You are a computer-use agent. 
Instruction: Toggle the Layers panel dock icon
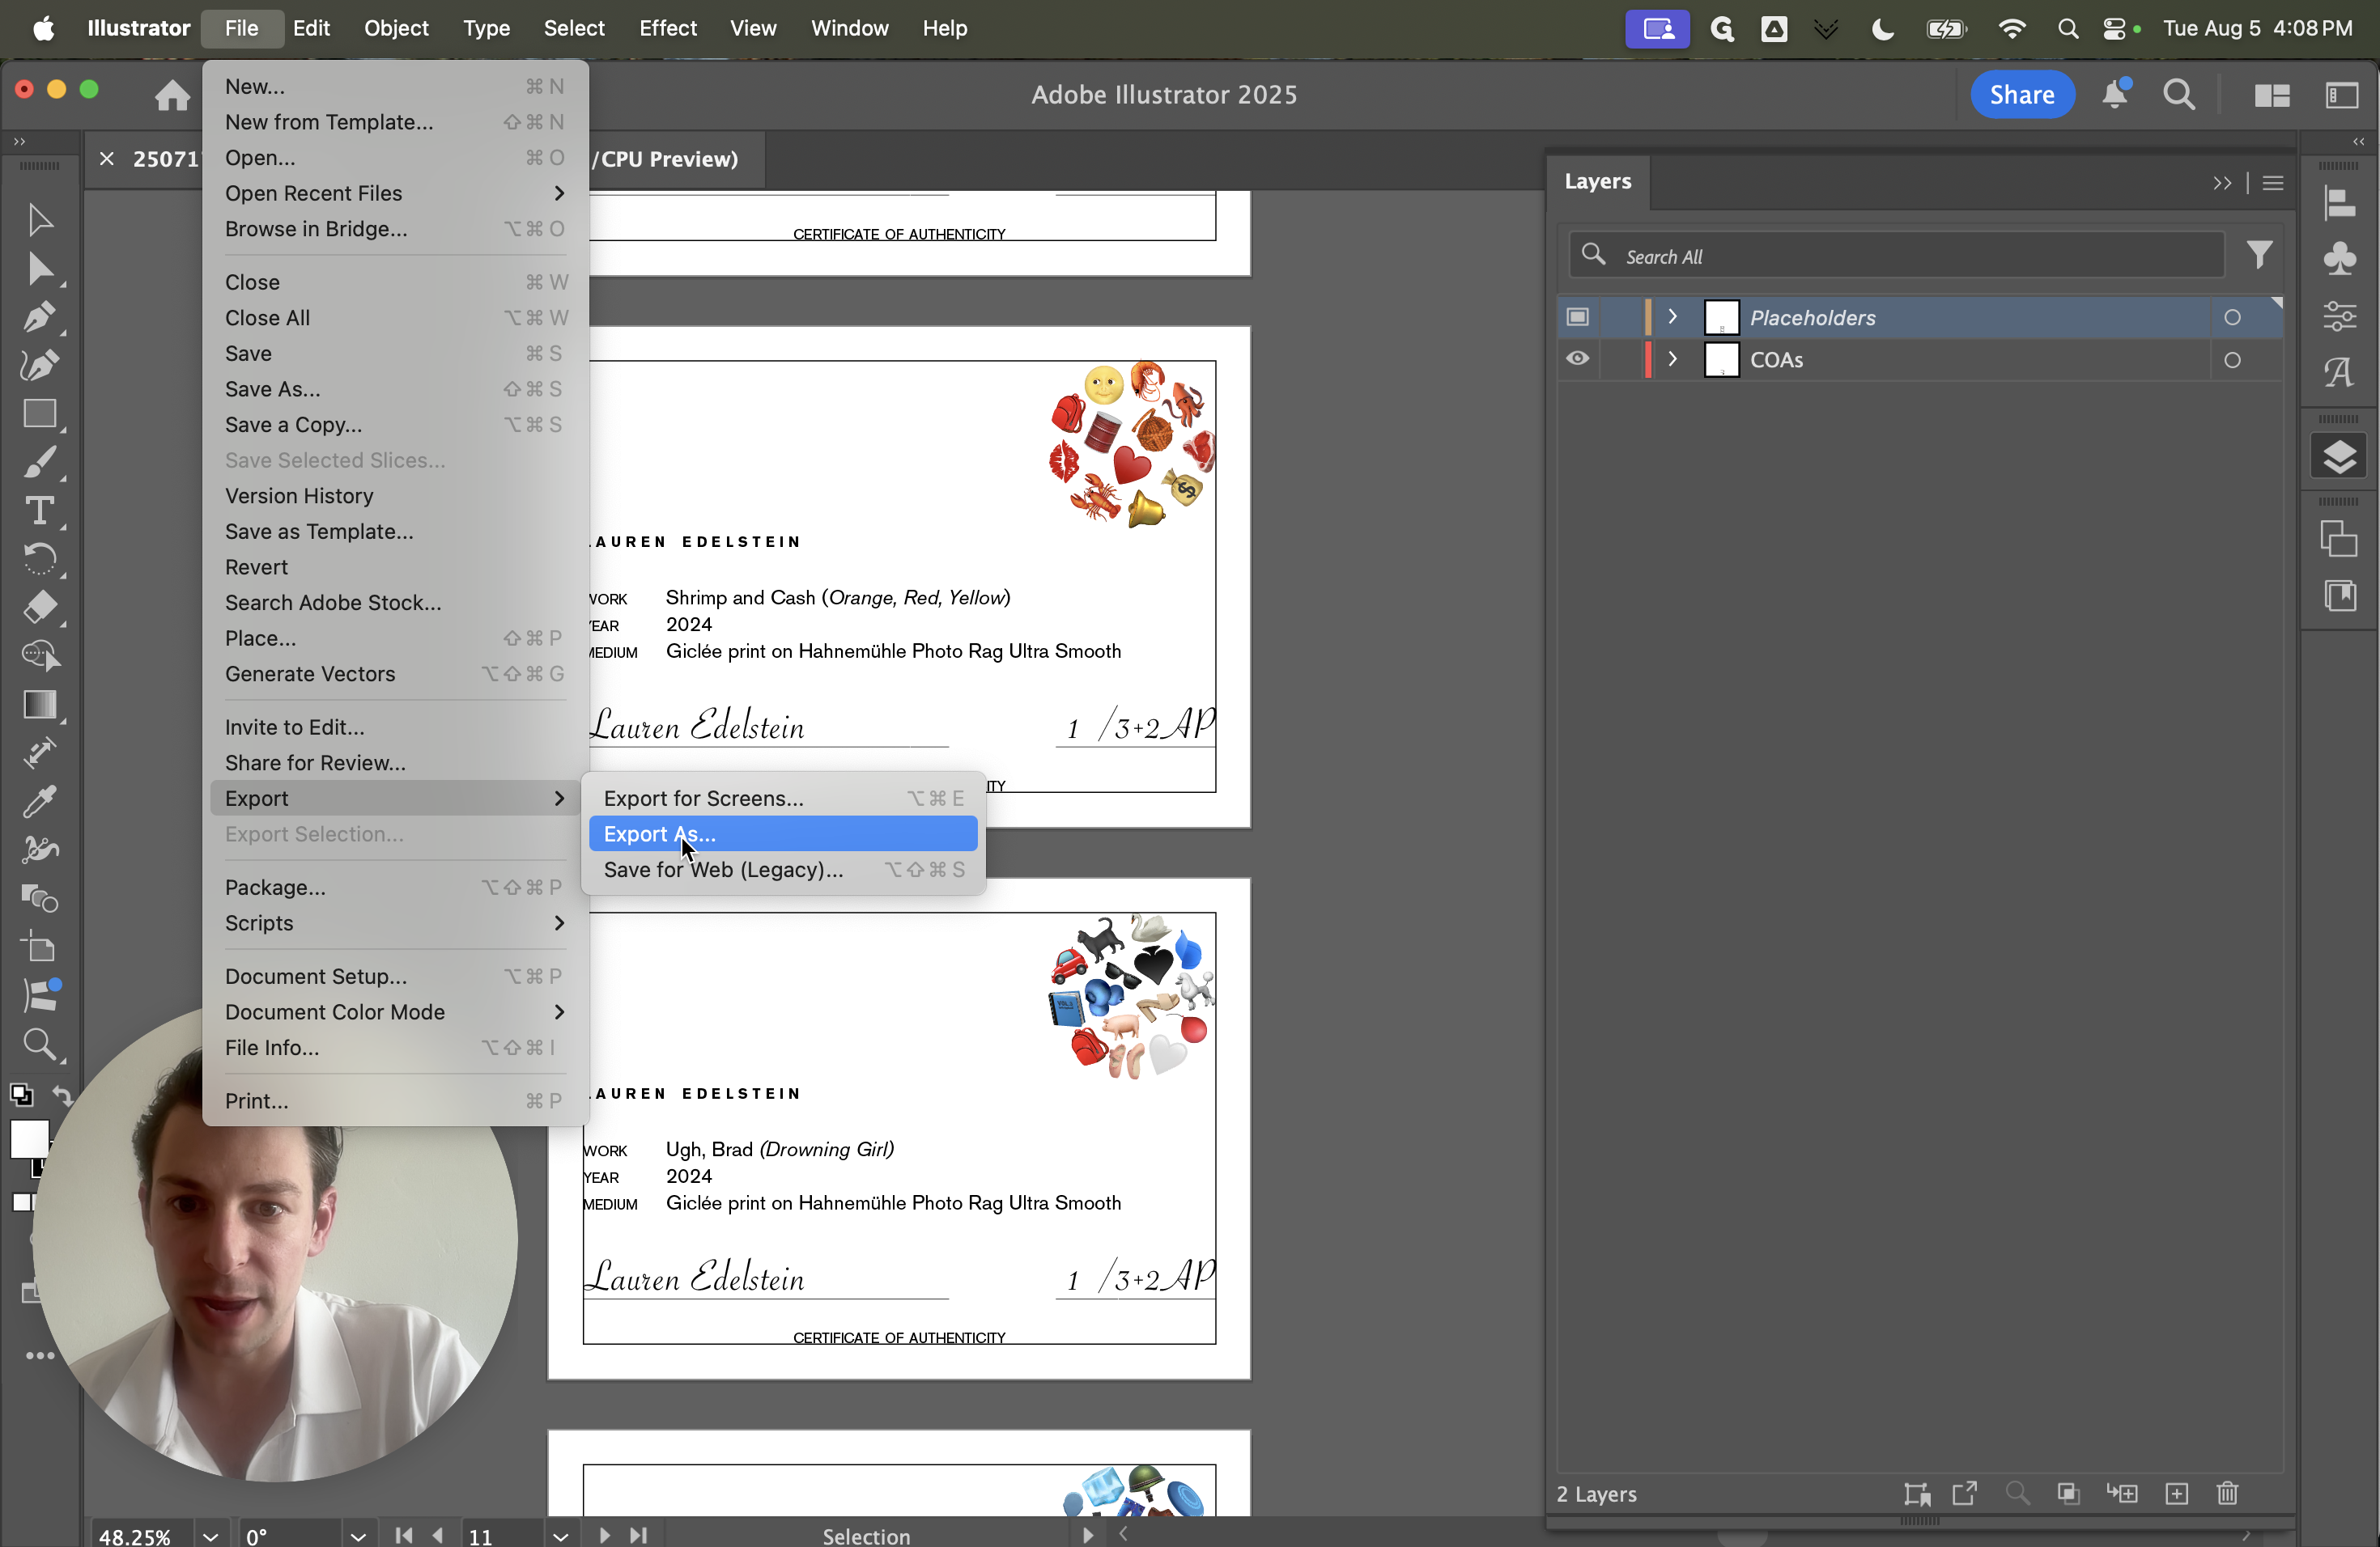[x=2339, y=458]
